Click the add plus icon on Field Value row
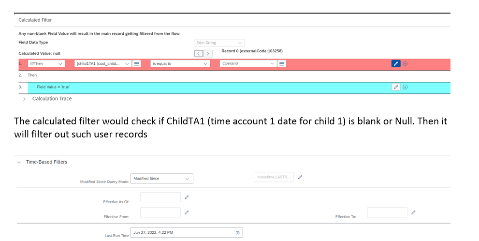 click(x=405, y=87)
